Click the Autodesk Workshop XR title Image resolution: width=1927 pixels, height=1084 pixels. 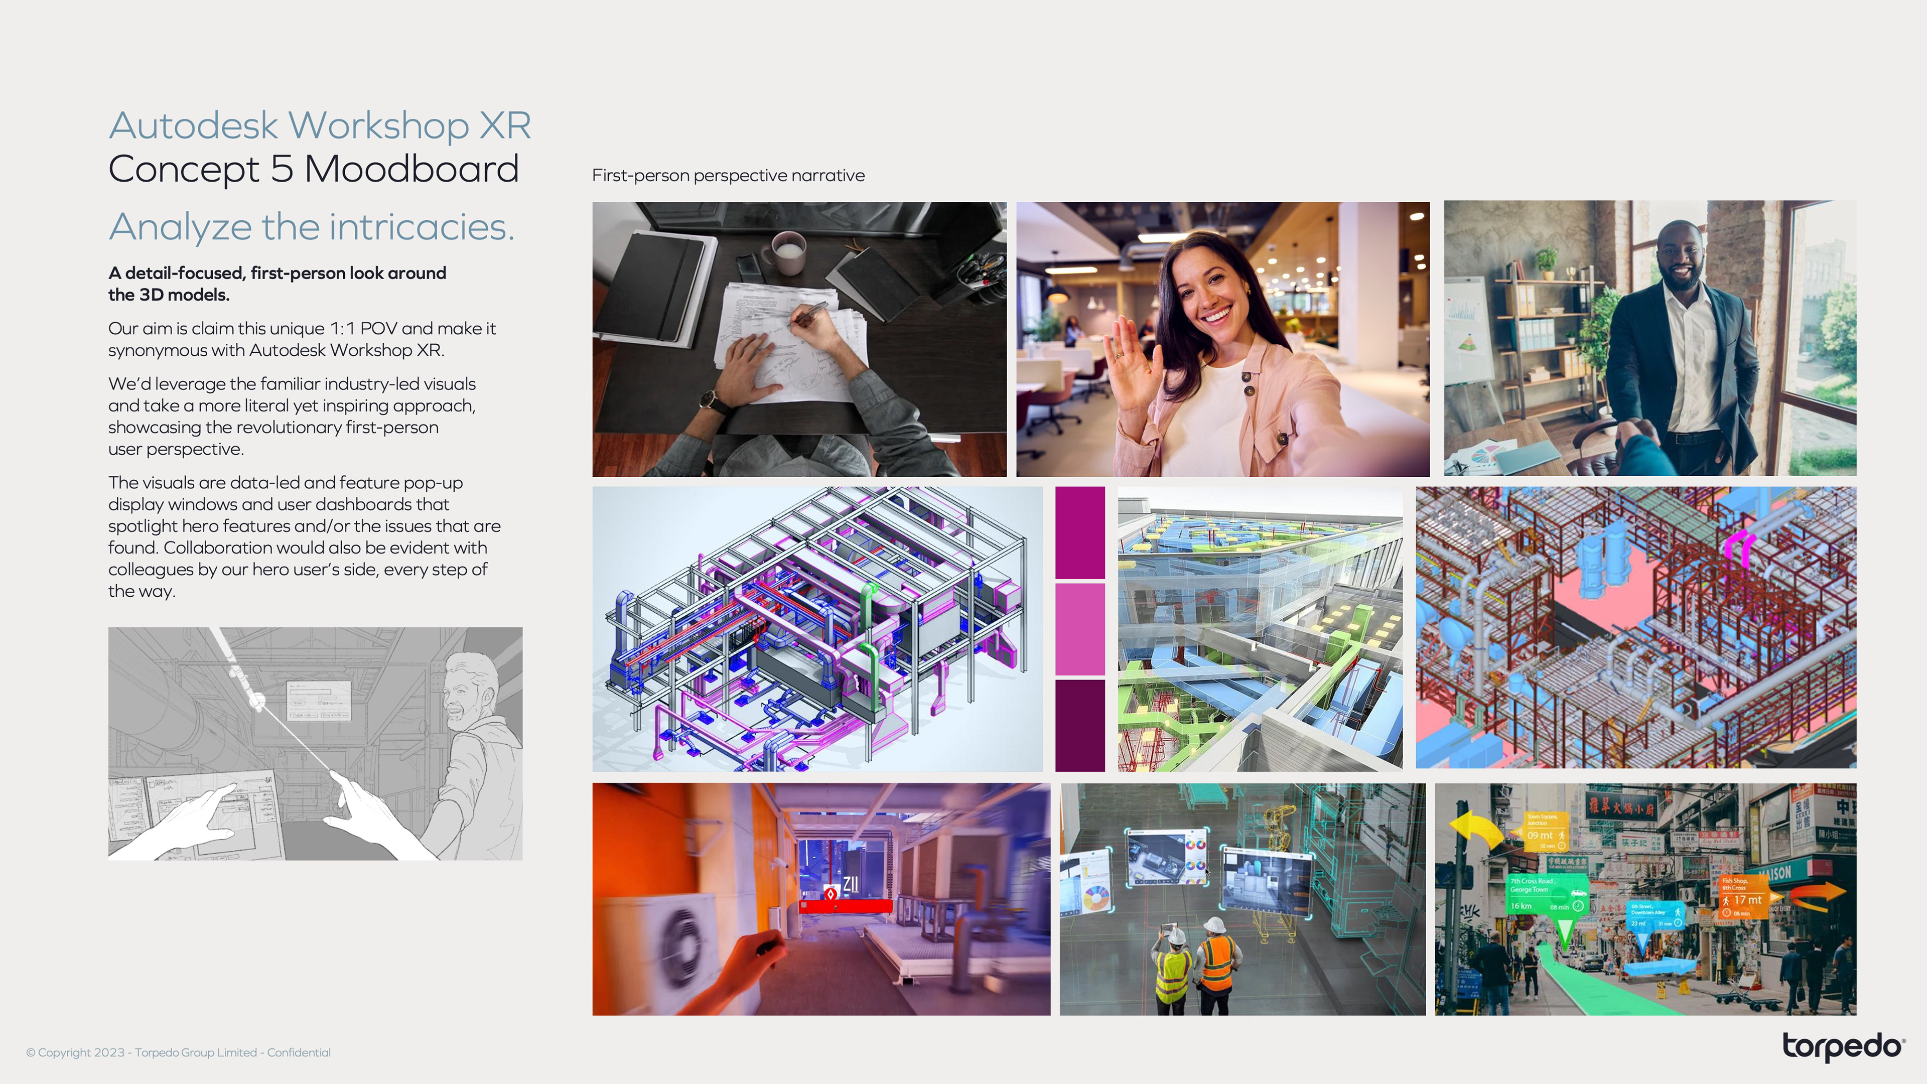pos(320,125)
